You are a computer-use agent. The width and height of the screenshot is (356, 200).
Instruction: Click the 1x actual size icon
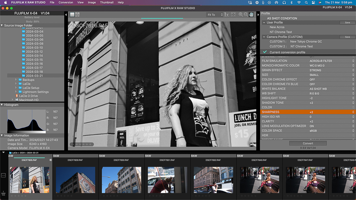[227, 14]
